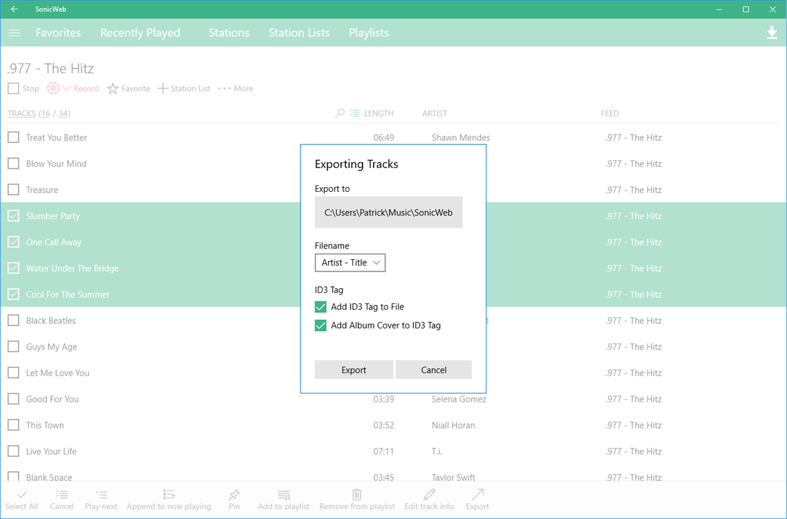Click the .977 - The Hitz station title
The width and height of the screenshot is (787, 519).
coord(51,68)
